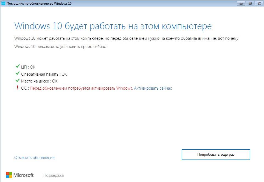The height and width of the screenshot is (182, 264).
Task: Click the red exclamation mark next to 'ОС'
Action: 17,87
